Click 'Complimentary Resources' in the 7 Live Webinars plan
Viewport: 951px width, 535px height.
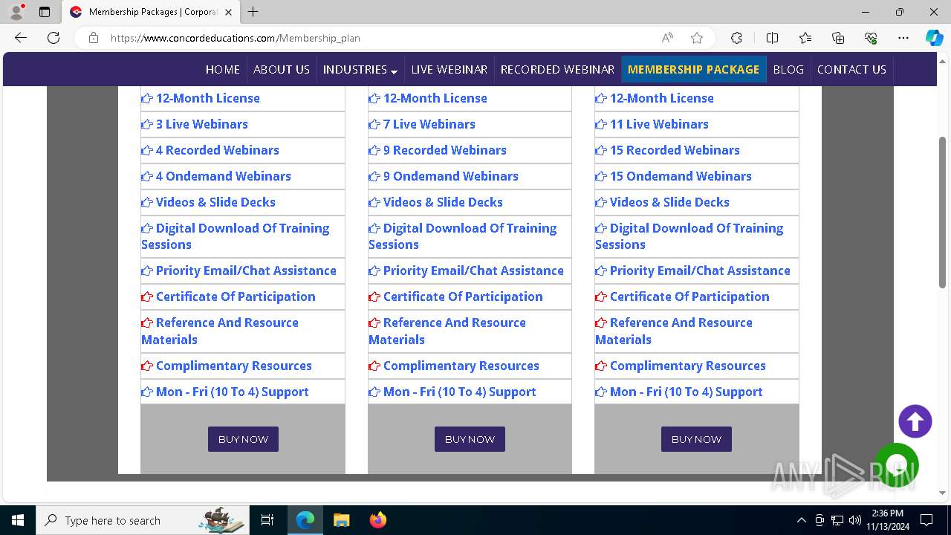pyautogui.click(x=461, y=366)
